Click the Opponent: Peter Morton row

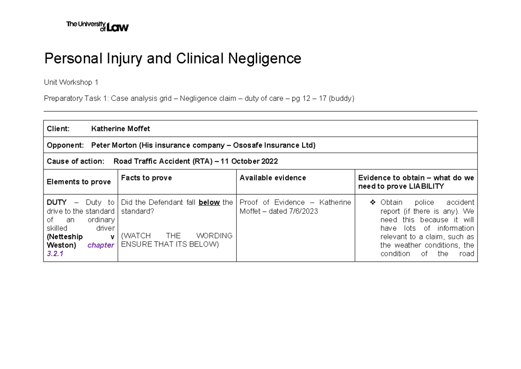coord(260,145)
